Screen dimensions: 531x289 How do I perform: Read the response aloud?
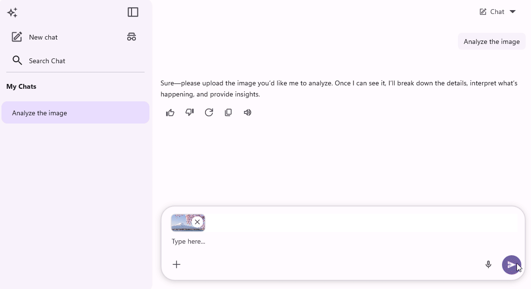tap(248, 112)
